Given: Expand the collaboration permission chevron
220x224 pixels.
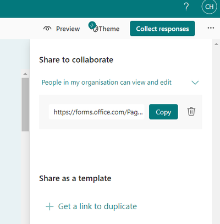Looking at the screenshot, I should [x=195, y=83].
